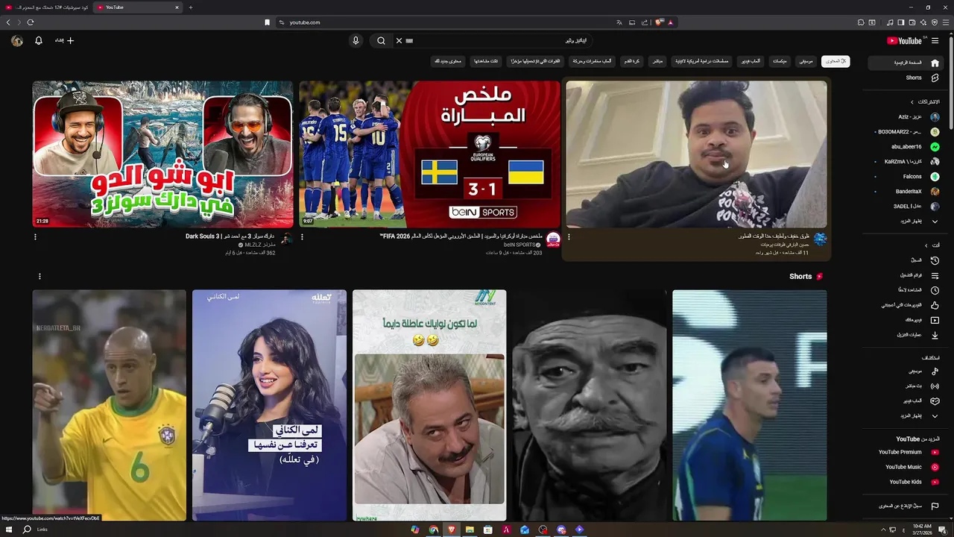The height and width of the screenshot is (537, 954).
Task: Reload the page with browser refresh icon
Action: click(x=31, y=22)
